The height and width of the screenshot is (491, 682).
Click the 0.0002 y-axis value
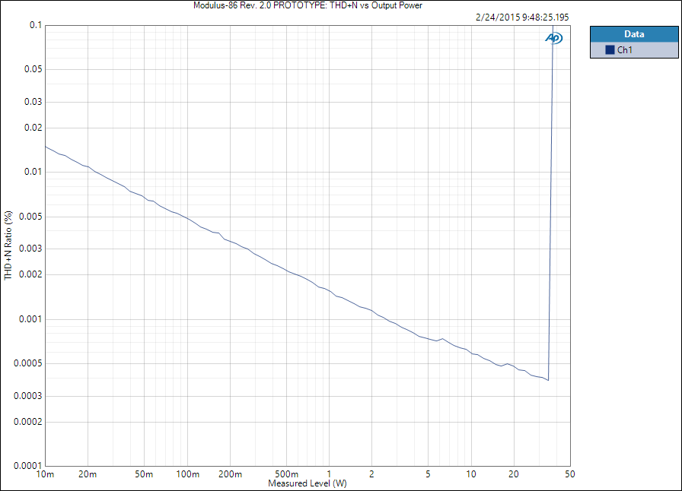[28, 422]
